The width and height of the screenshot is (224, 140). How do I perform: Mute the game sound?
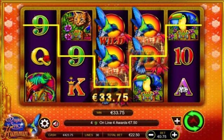[56, 124]
